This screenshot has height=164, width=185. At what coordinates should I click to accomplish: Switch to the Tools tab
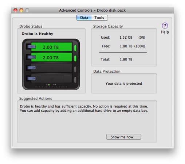point(99,18)
